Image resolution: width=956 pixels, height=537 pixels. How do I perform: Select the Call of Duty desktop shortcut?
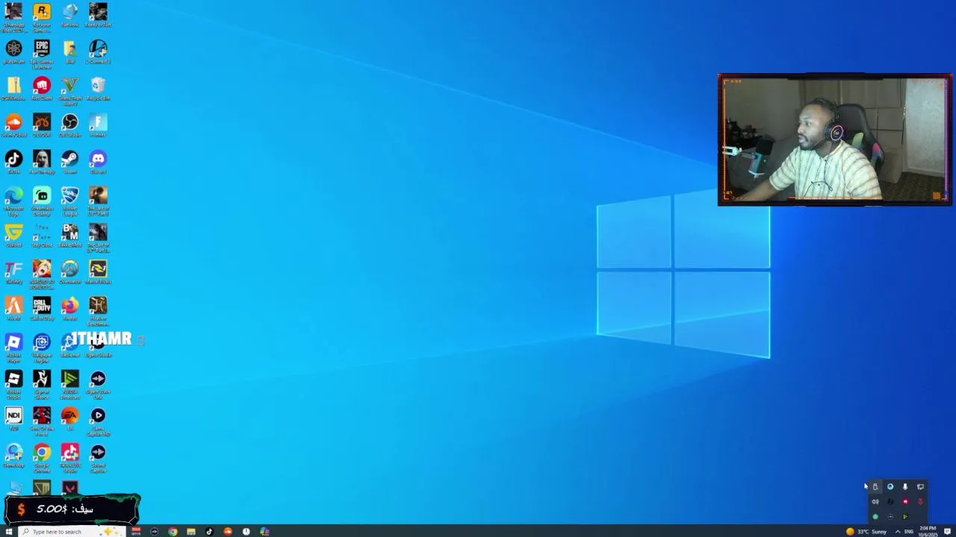42,309
